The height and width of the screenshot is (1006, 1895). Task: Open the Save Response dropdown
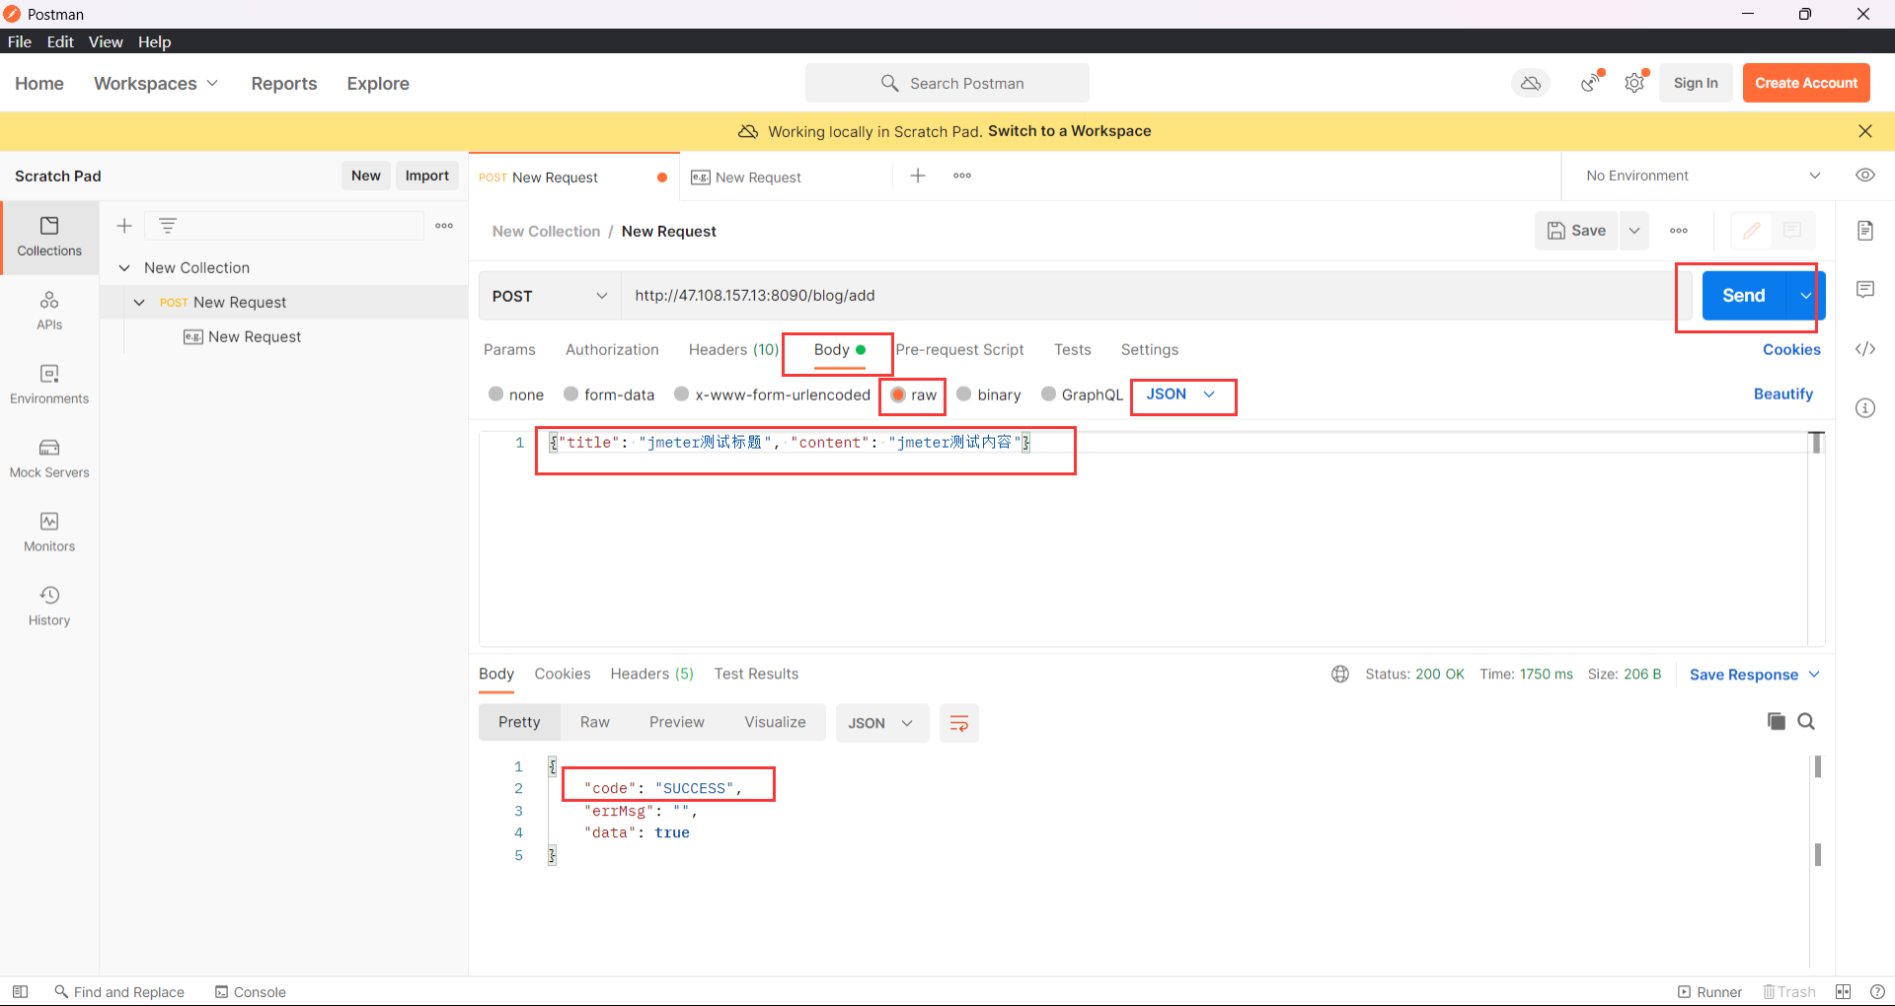(x=1755, y=675)
